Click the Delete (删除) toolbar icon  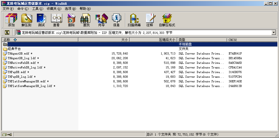pos(71,20)
